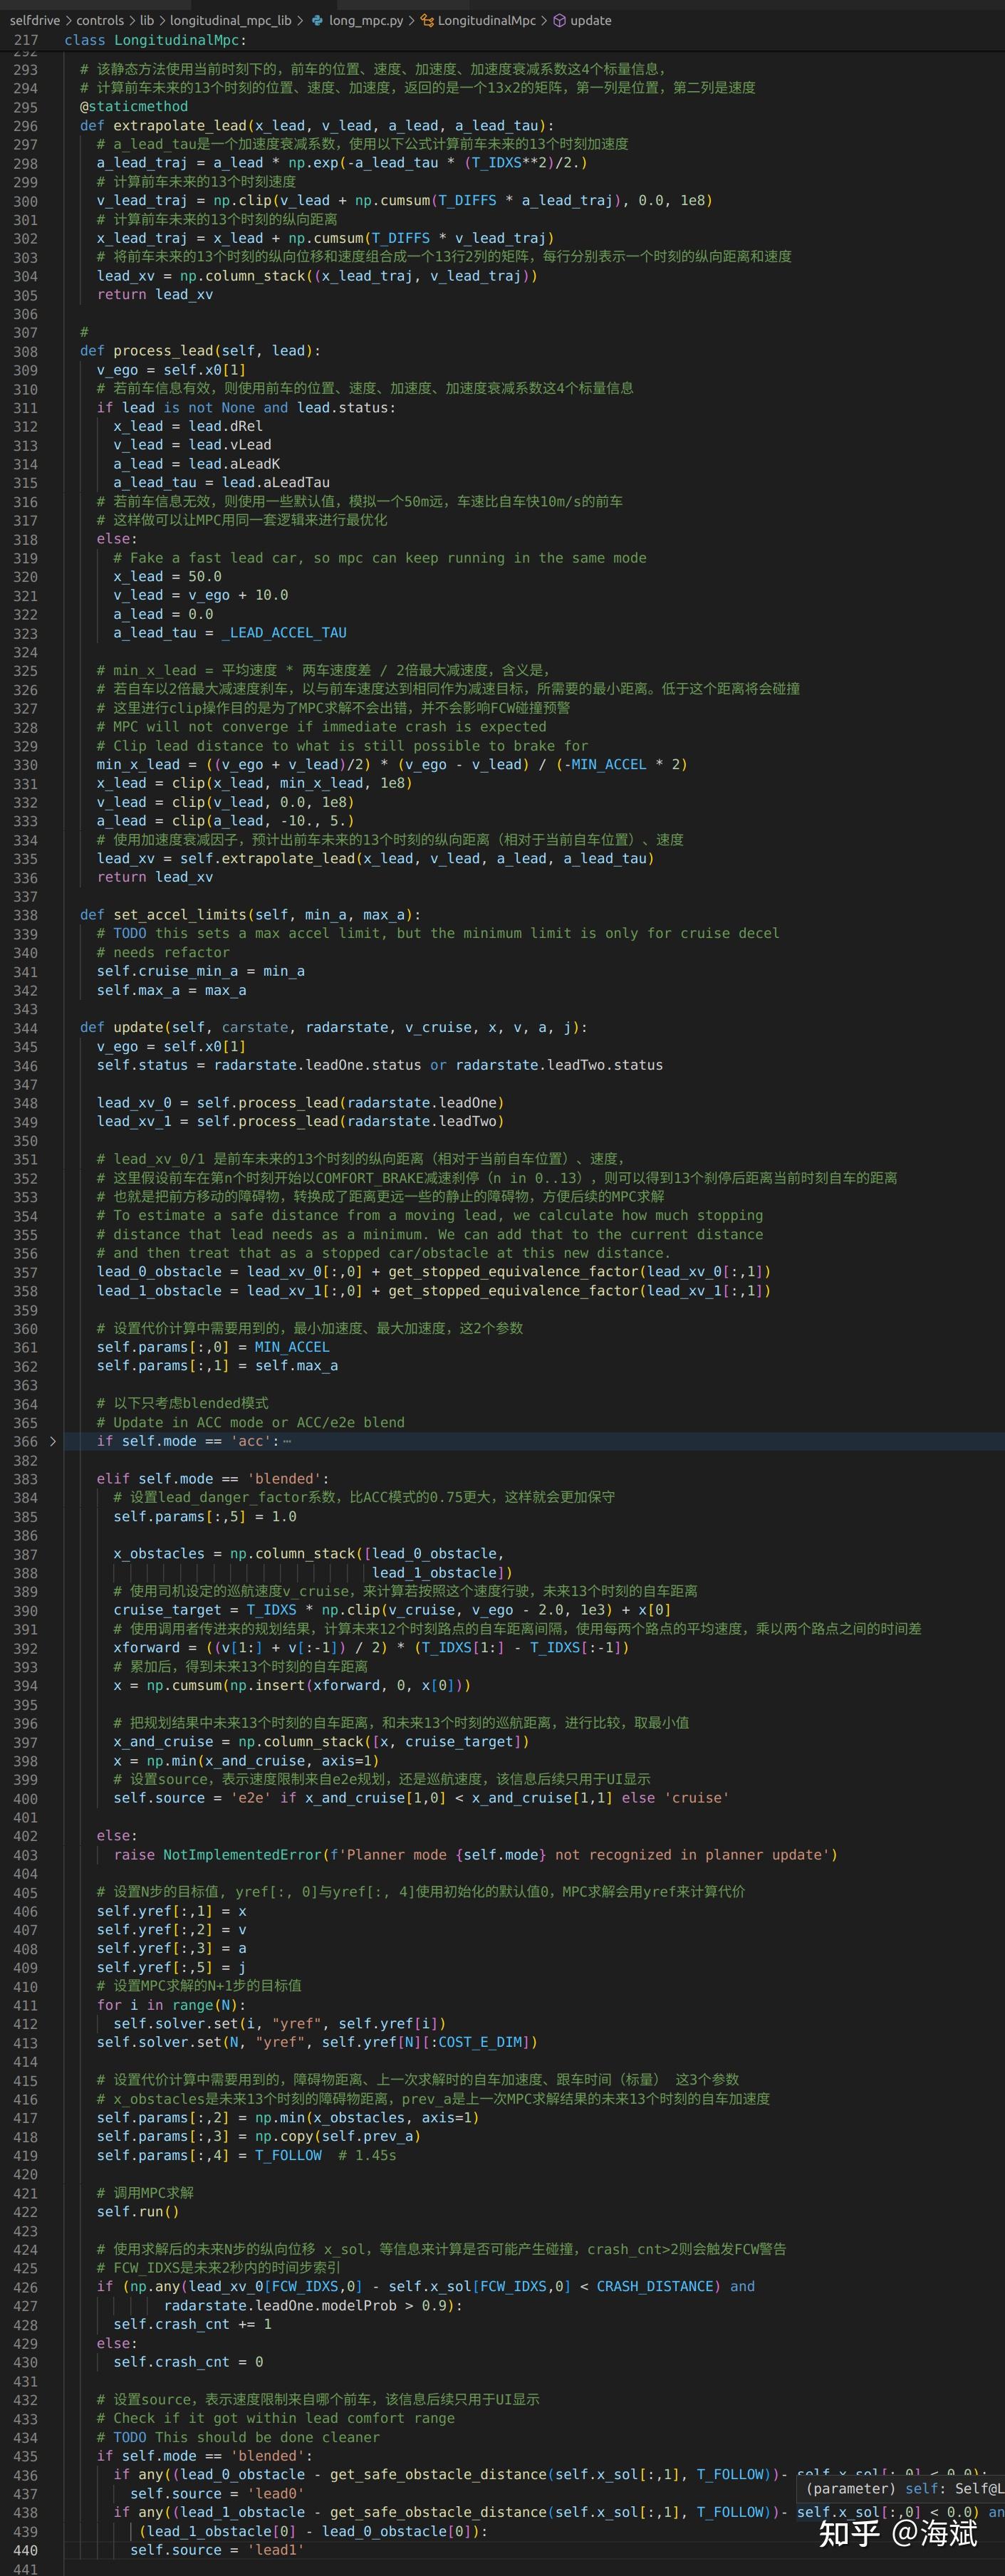This screenshot has width=1005, height=2576.
Task: Click the folded-code ellipsis on line 366
Action: (x=287, y=1441)
